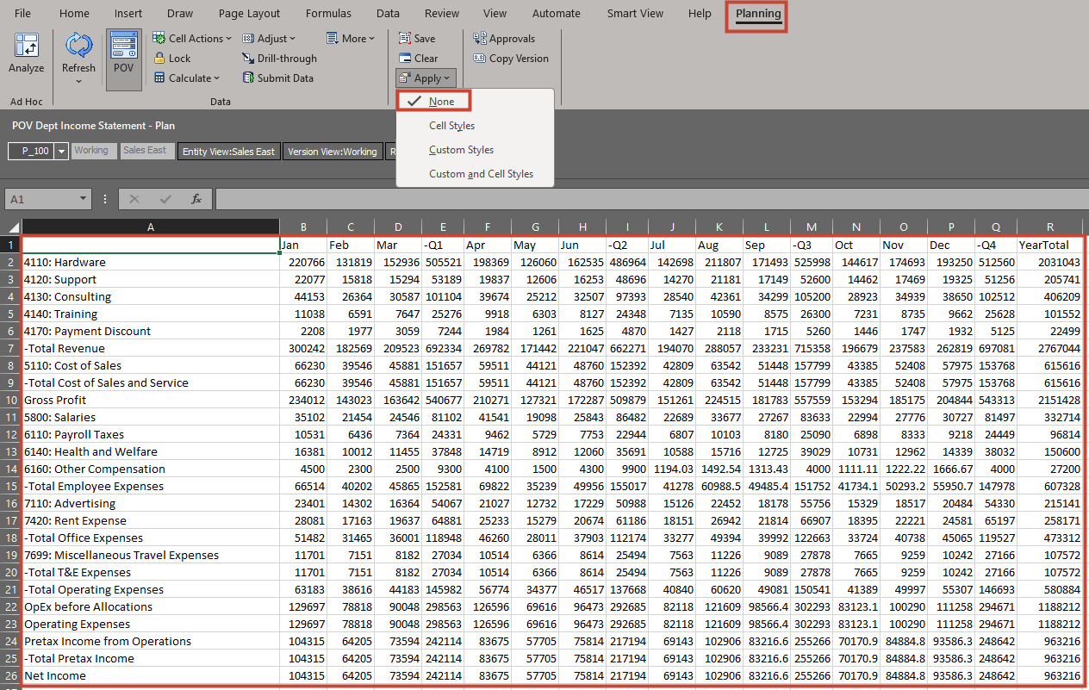Select Custom Styles in the Apply menu

[x=461, y=150]
